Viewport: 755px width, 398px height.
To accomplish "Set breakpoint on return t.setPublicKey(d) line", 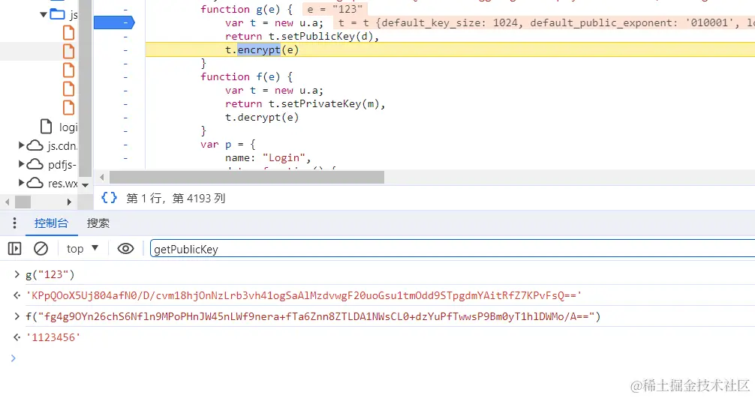I will tap(125, 37).
